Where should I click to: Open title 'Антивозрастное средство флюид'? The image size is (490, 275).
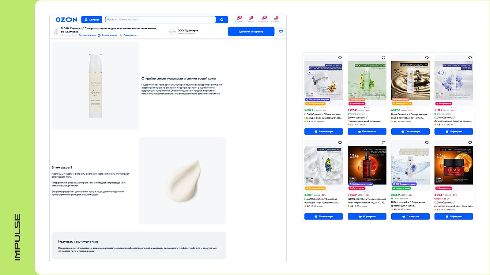click(453, 119)
